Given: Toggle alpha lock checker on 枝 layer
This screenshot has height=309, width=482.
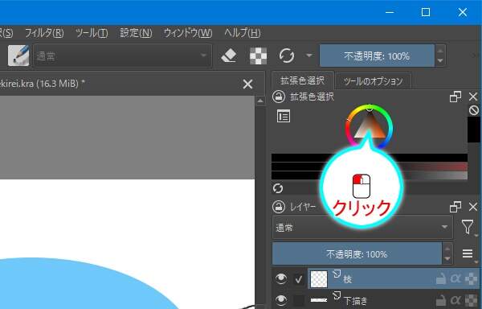Looking at the screenshot, I should pyautogui.click(x=471, y=279).
